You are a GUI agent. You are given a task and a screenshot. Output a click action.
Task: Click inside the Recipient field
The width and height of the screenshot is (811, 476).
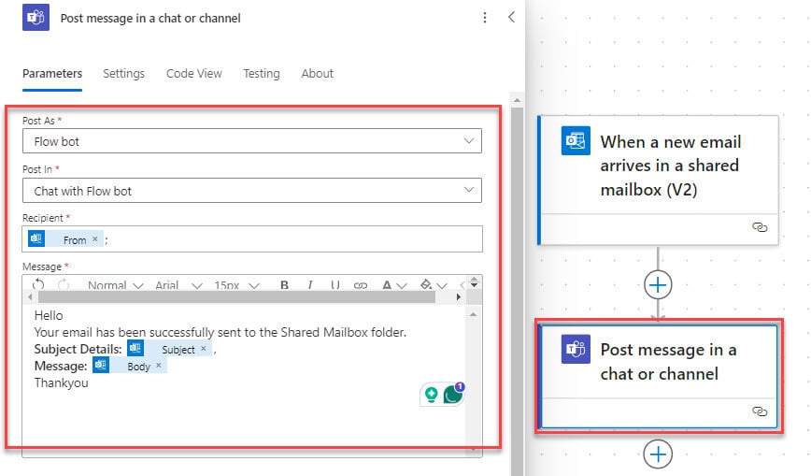click(252, 239)
